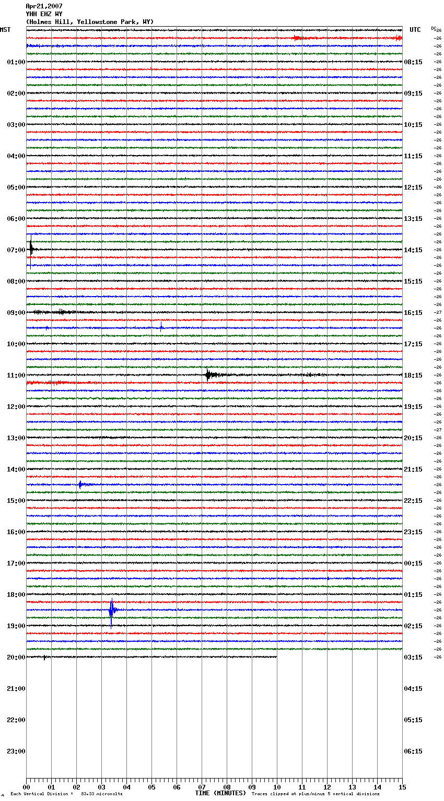
Task: Click the MST axis label
Action: (x=5, y=30)
